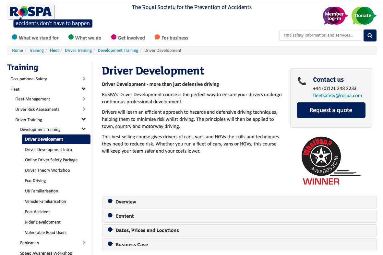Open UK Familiarisation
The image size is (383, 255).
point(42,191)
